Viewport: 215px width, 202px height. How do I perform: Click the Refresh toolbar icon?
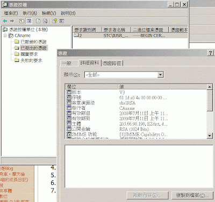click(38, 21)
